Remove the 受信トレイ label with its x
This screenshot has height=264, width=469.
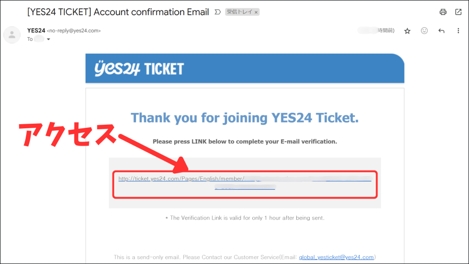coord(256,12)
